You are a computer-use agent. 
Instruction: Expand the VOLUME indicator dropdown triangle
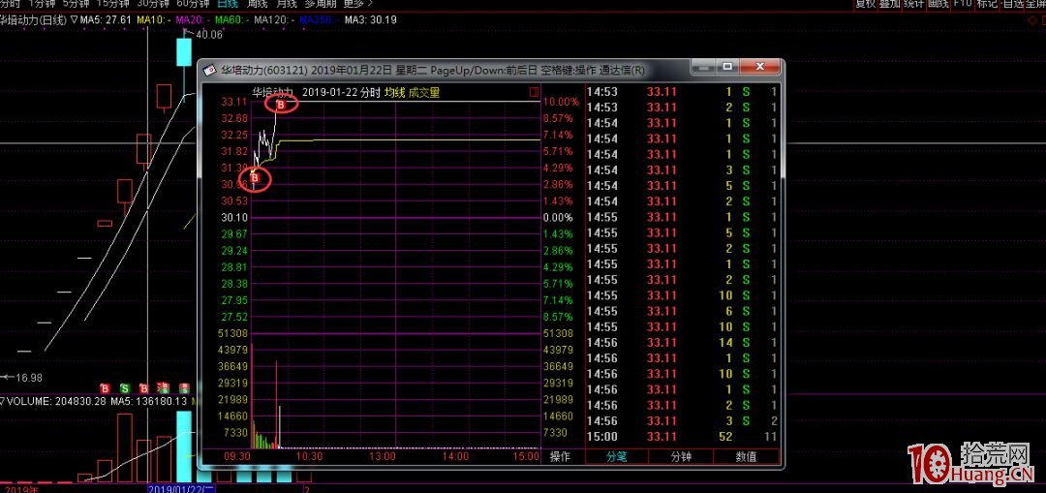point(3,401)
